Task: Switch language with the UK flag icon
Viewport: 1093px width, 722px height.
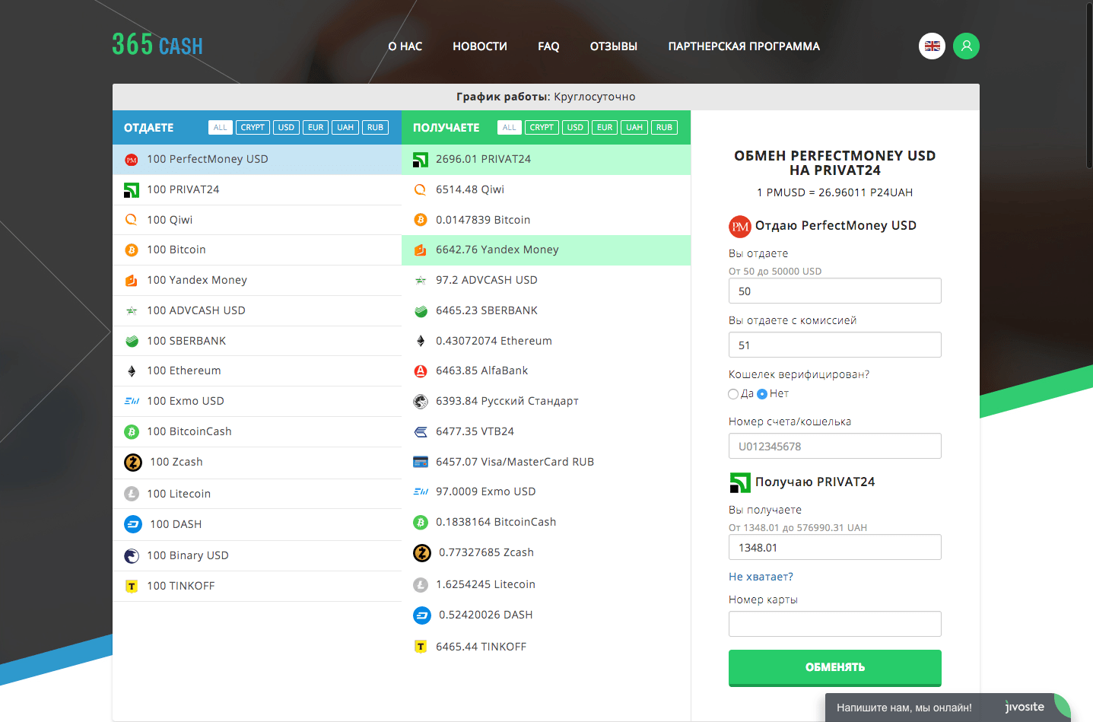Action: click(x=932, y=46)
